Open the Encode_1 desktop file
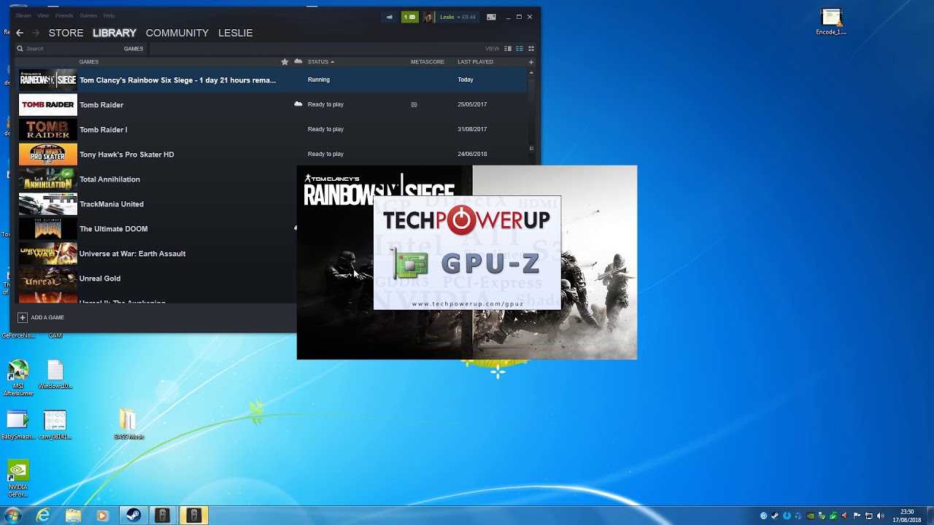The width and height of the screenshot is (934, 525). click(x=831, y=22)
